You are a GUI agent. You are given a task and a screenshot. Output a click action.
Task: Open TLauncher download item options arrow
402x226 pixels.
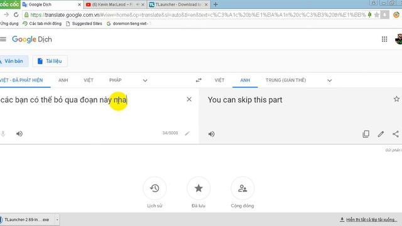(x=57, y=220)
